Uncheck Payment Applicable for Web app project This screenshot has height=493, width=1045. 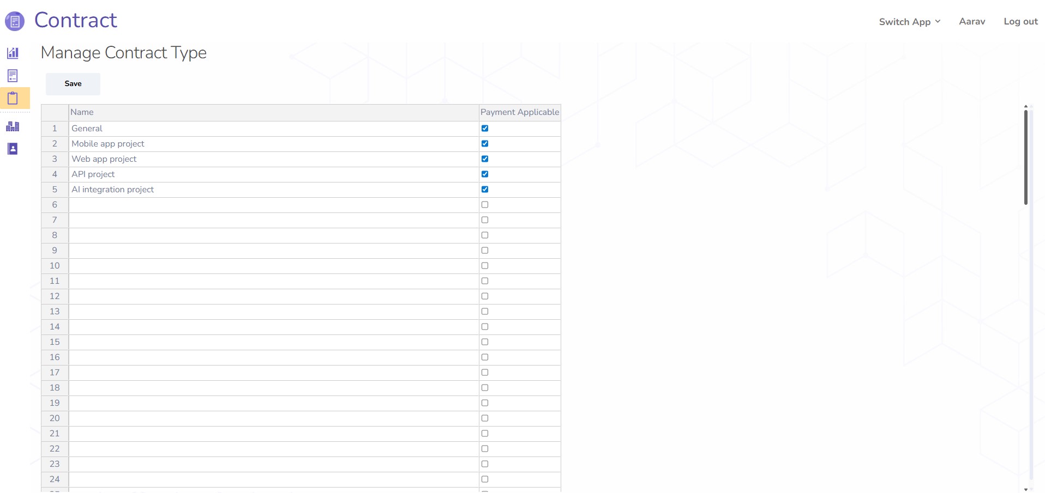[x=485, y=159]
